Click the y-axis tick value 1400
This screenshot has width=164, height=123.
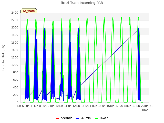(15, 50)
